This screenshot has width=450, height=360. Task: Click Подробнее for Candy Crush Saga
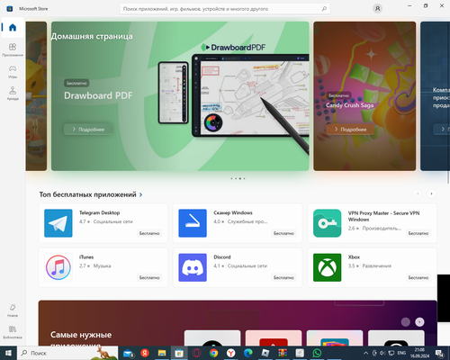click(x=350, y=130)
